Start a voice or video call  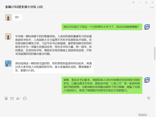pos(149,98)
